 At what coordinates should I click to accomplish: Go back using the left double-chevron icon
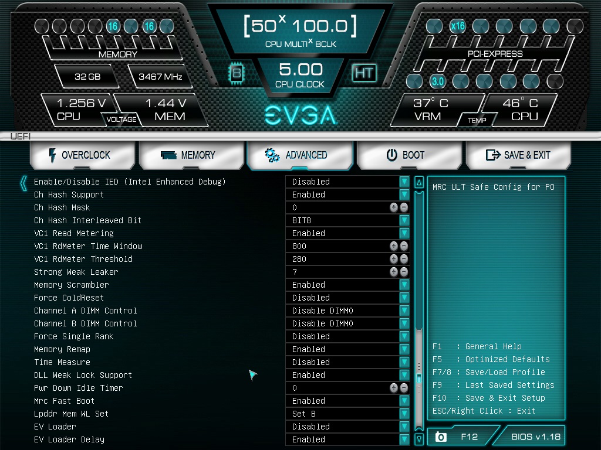tap(23, 183)
